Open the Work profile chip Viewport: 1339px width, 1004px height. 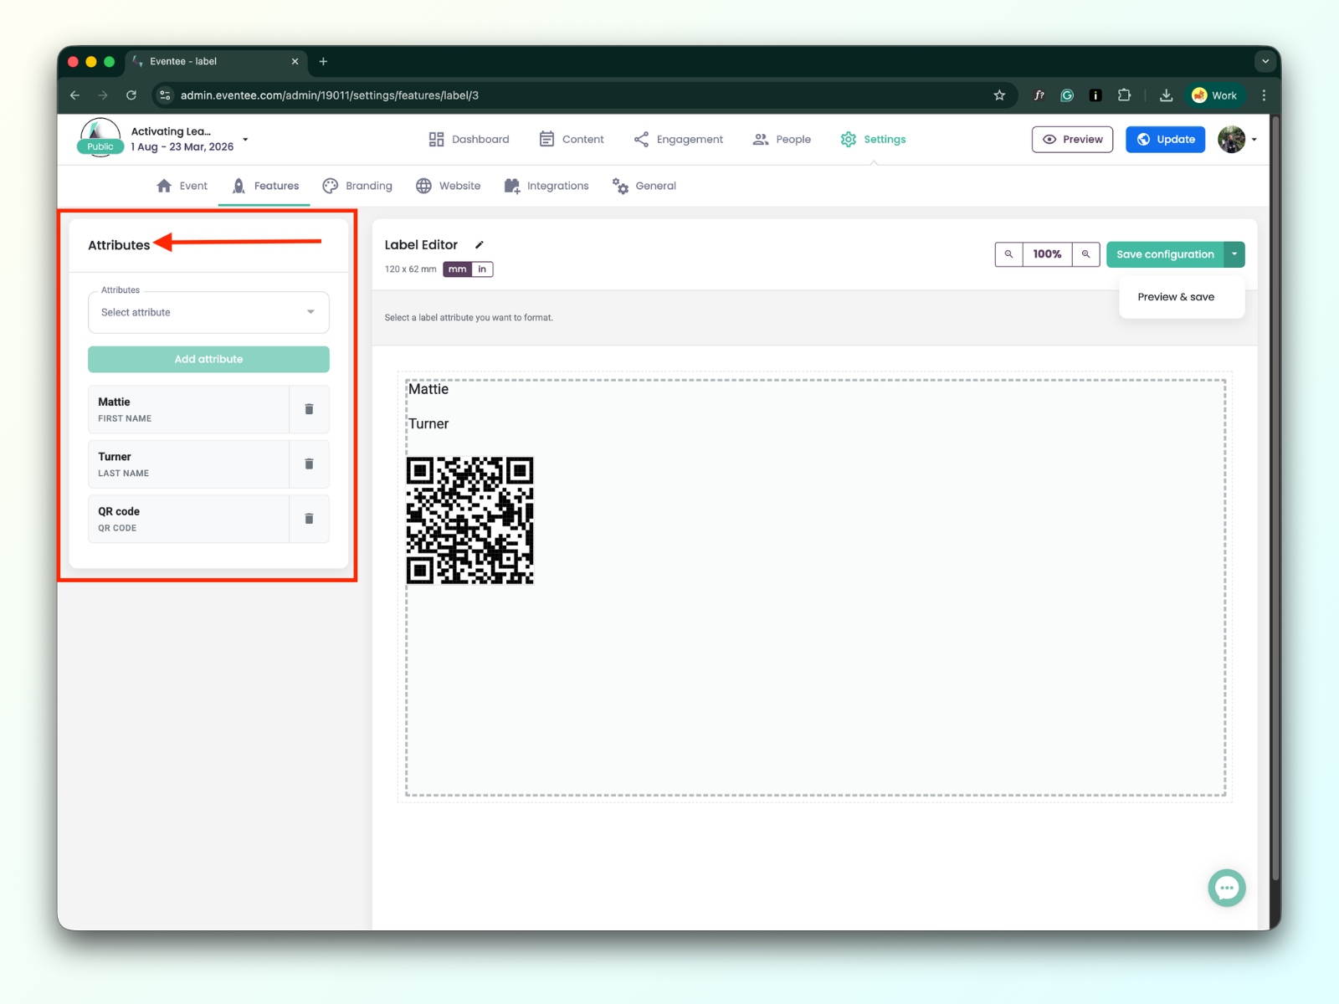[x=1215, y=95]
